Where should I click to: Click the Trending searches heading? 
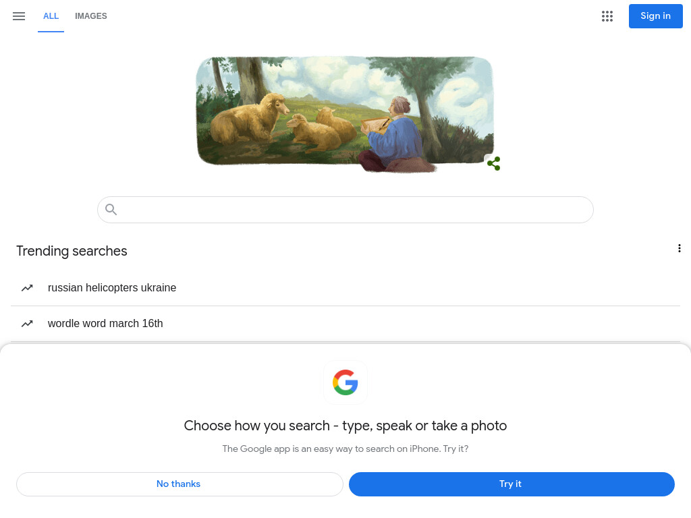(72, 251)
